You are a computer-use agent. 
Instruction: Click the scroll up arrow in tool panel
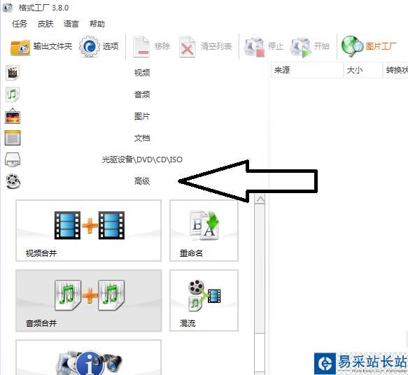coord(260,199)
